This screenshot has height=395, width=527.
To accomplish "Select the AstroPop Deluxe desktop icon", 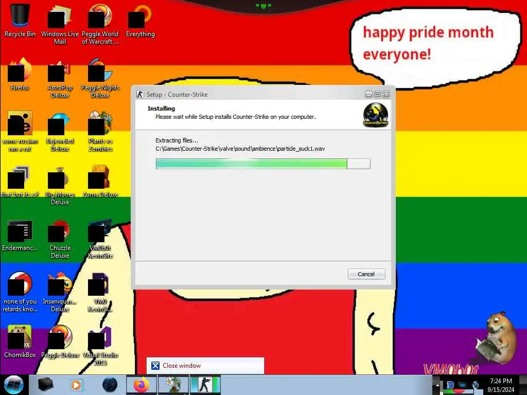I will (x=60, y=78).
